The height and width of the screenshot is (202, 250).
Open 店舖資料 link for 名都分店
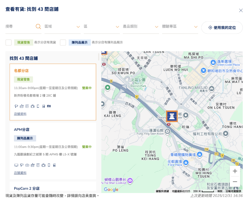coord(20,114)
